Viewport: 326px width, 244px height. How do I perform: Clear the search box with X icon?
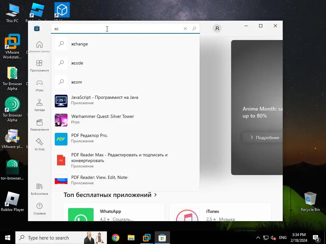[x=185, y=29]
